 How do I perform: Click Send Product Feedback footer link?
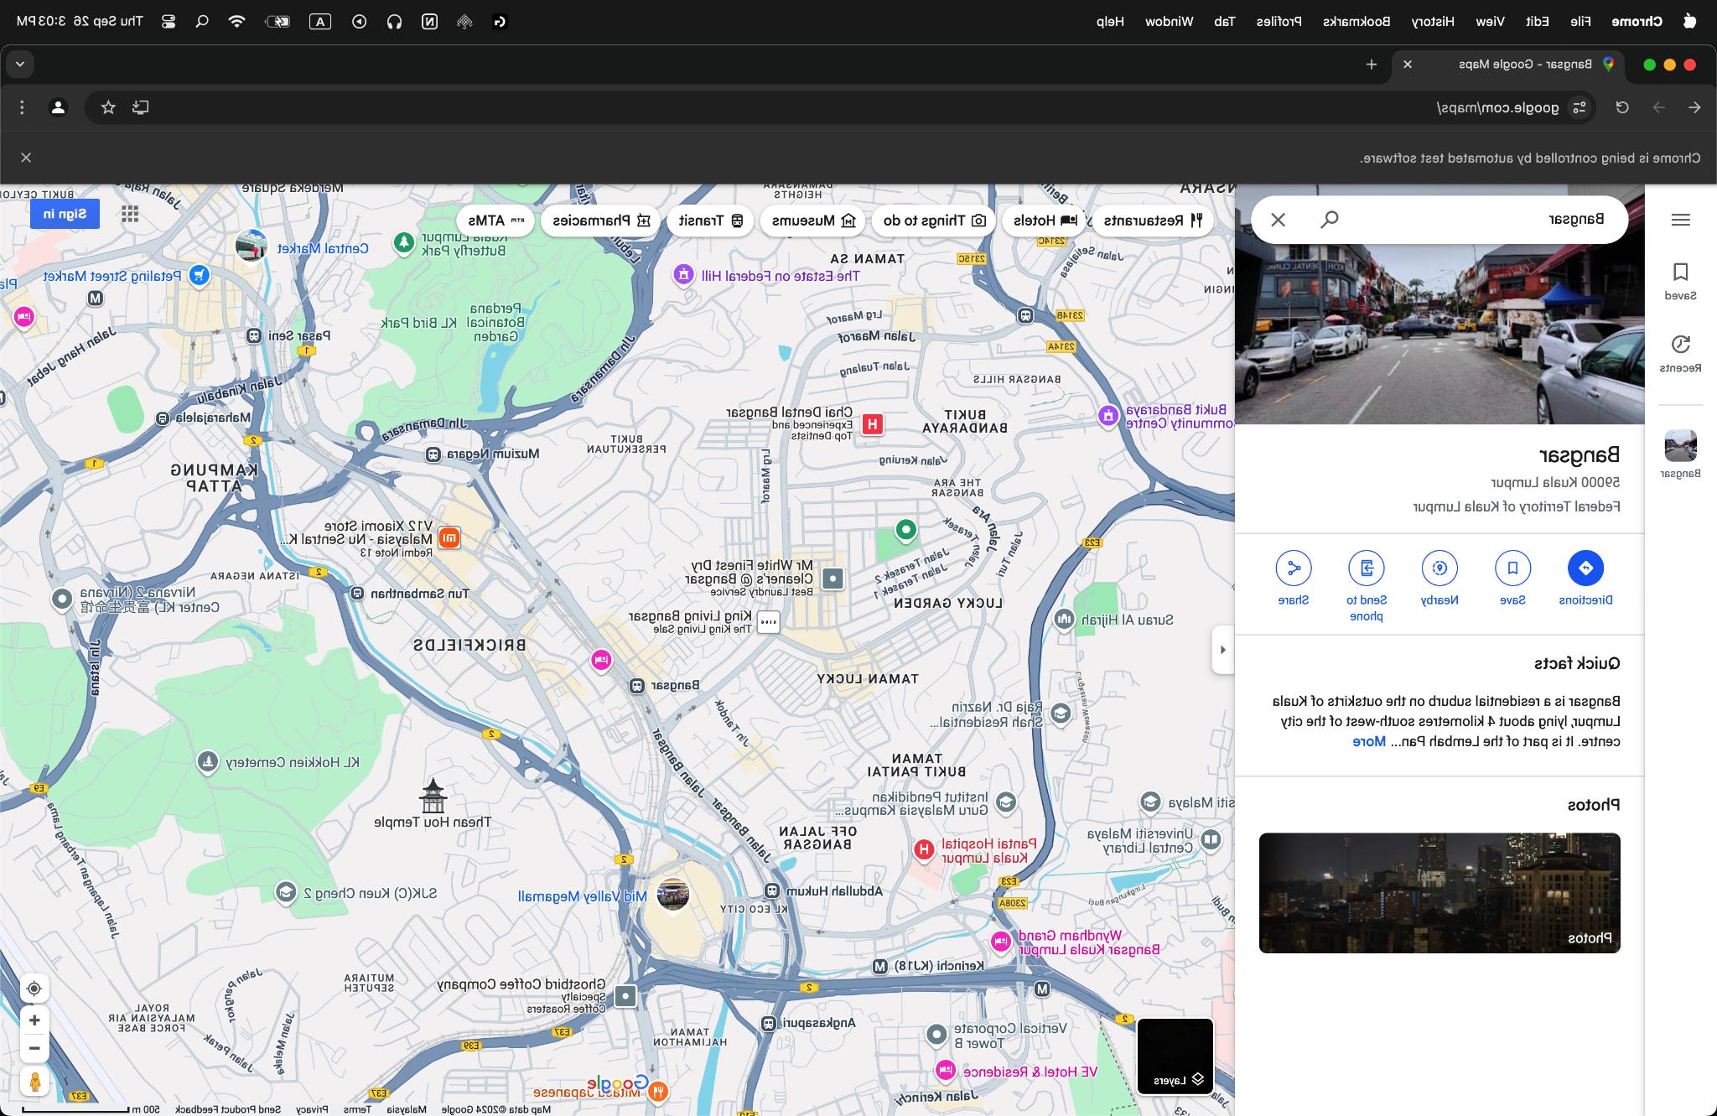[x=228, y=1109]
